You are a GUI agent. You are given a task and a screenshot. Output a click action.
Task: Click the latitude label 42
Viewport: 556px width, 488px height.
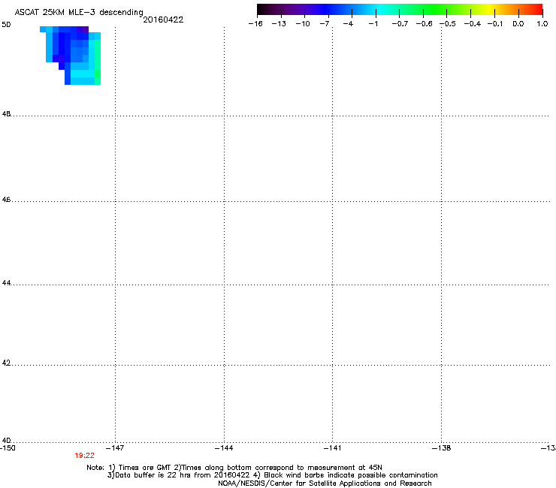pos(6,363)
